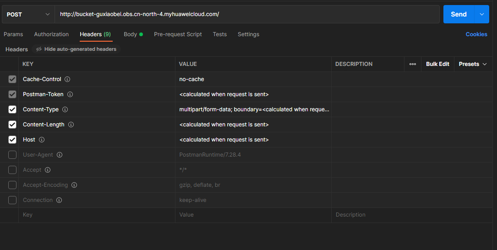This screenshot has width=497, height=250.
Task: Click the request URL input field
Action: pos(247,14)
